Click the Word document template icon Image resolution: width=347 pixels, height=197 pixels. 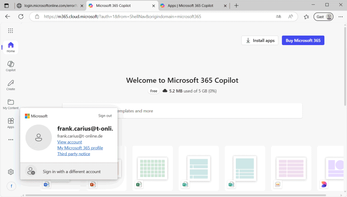coord(46,184)
